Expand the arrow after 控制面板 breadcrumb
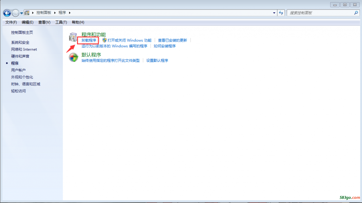The image size is (362, 203). point(55,13)
